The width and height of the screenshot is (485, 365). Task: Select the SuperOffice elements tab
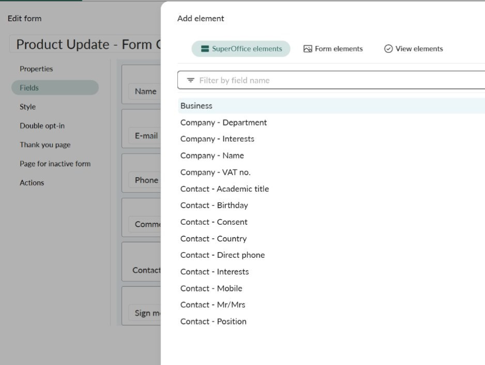(241, 49)
